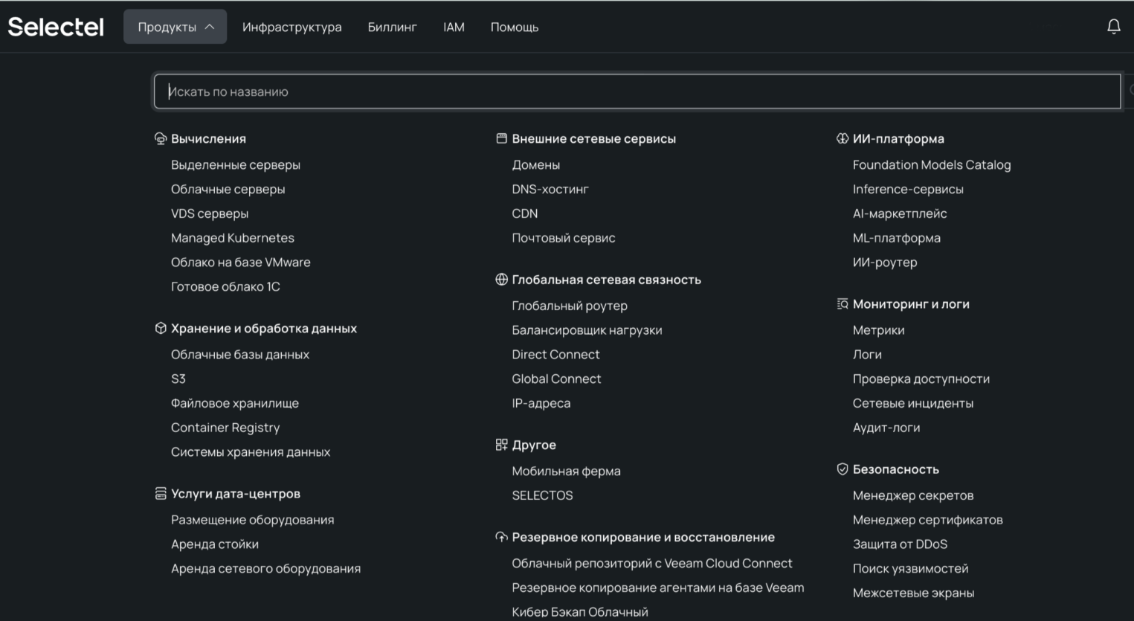This screenshot has height=621, width=1134.
Task: Open Метрики monitoring page
Action: point(878,330)
